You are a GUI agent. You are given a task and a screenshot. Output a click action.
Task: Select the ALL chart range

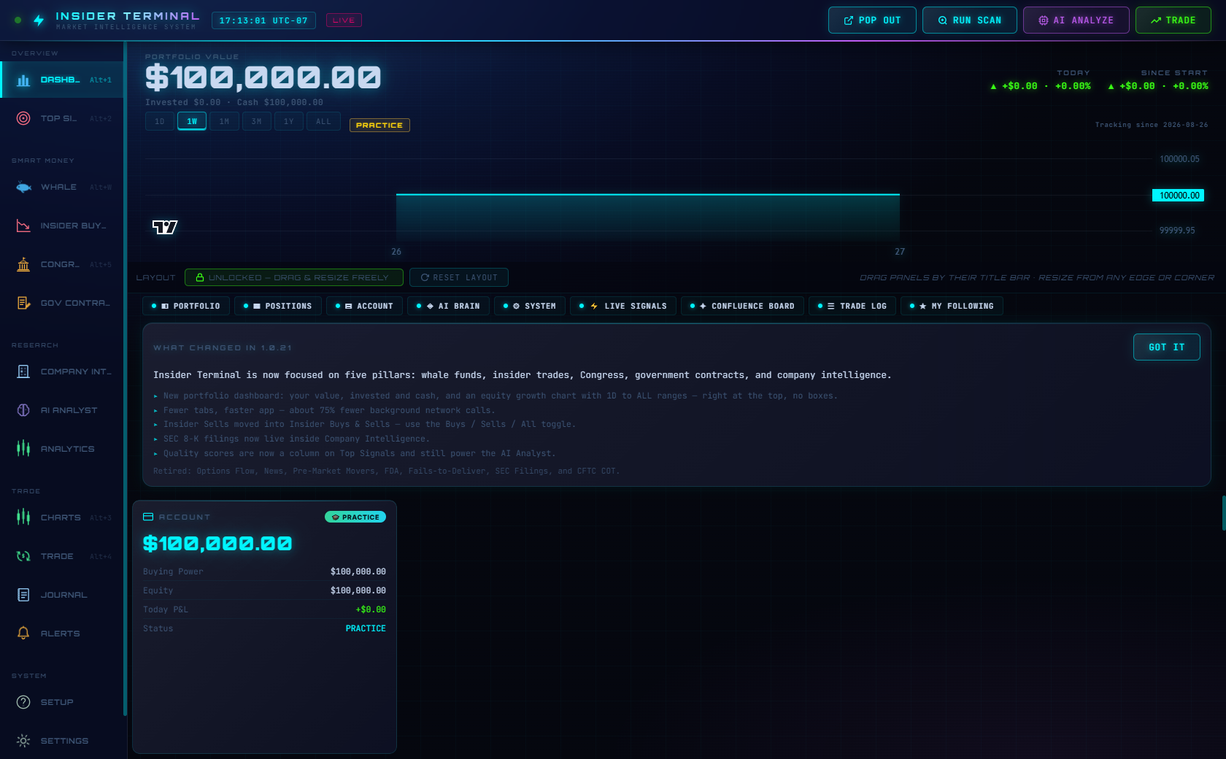pyautogui.click(x=323, y=121)
